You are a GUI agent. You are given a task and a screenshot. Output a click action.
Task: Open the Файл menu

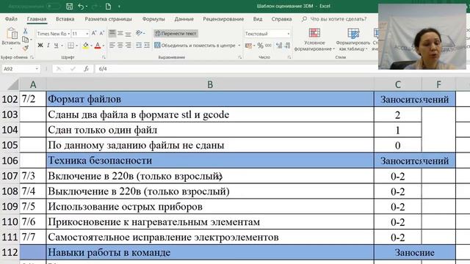pyautogui.click(x=11, y=19)
